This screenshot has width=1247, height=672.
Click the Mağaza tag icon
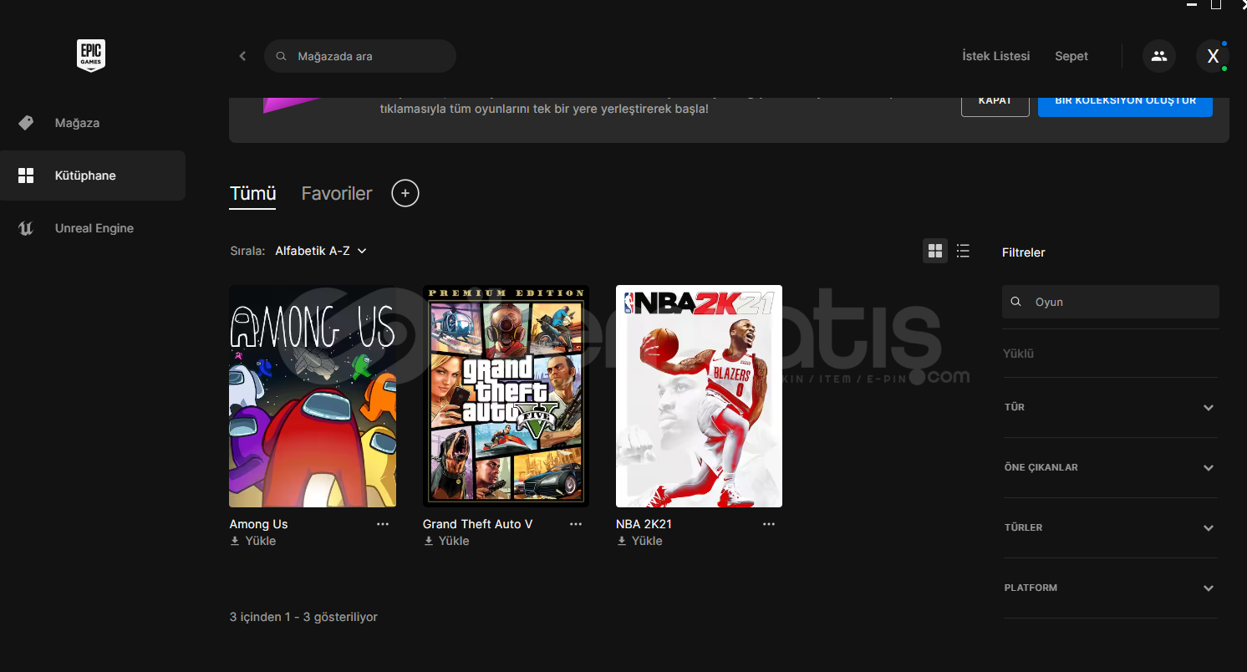[26, 123]
